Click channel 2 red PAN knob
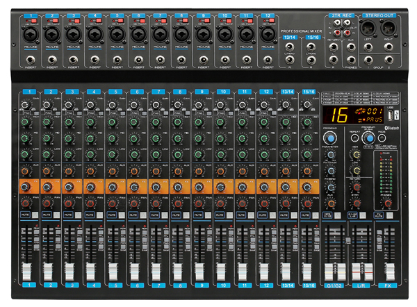 46,203
